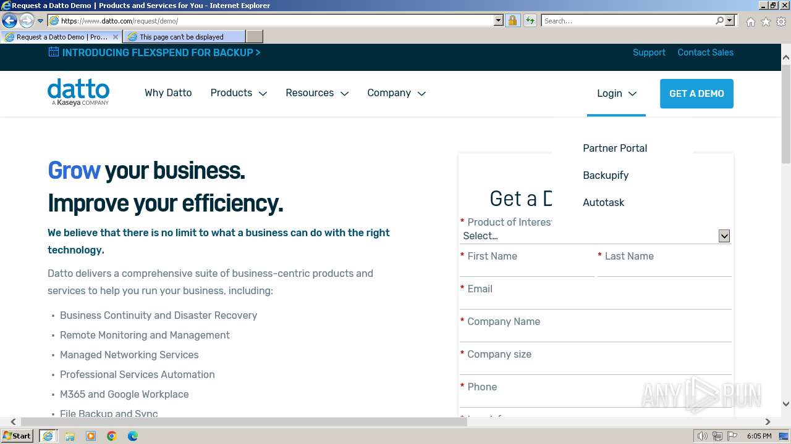Click the horizontal scrollbar right arrow
791x444 pixels.
[x=768, y=422]
